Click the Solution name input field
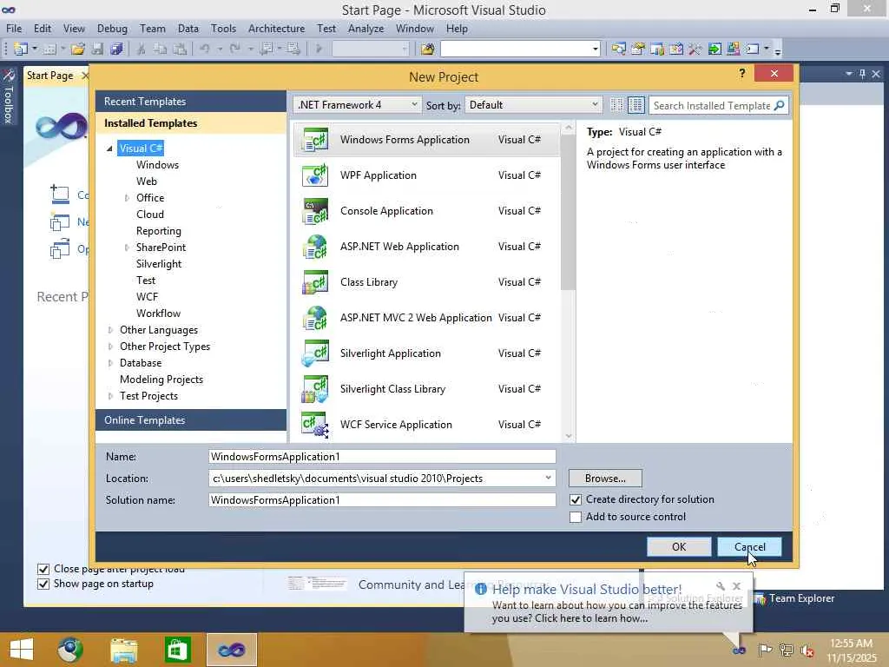 pos(382,499)
